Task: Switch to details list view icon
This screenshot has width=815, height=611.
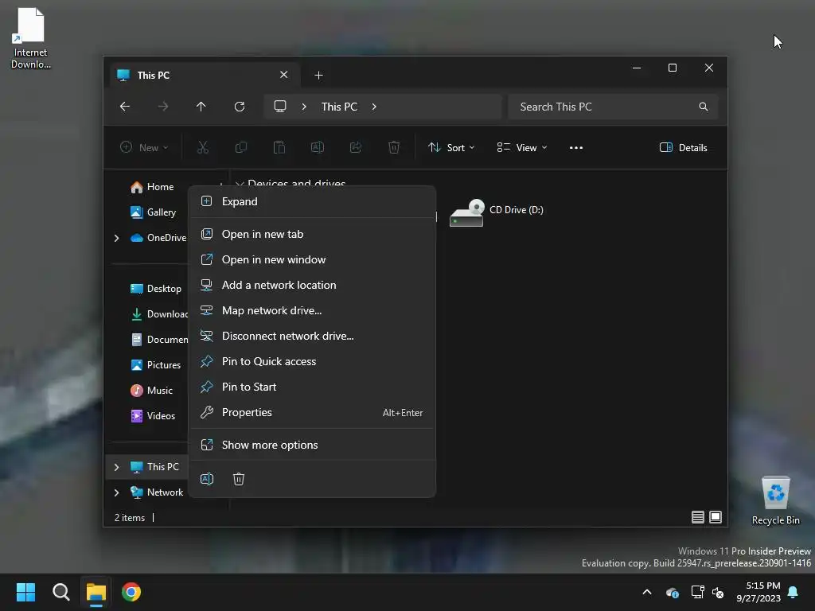Action: tap(698, 517)
